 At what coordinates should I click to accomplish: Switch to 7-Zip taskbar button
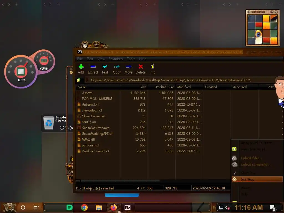(x=128, y=207)
